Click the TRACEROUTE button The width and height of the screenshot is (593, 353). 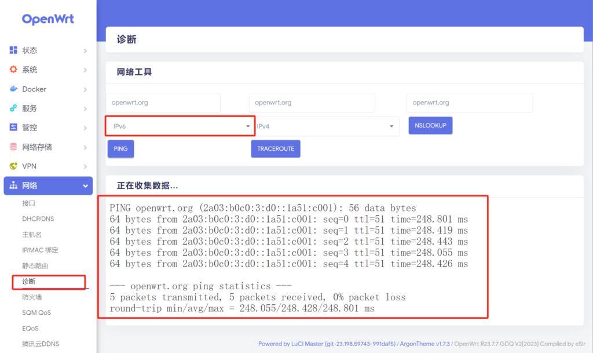click(x=276, y=149)
